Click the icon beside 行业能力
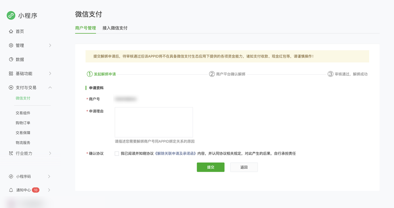 click(x=11, y=153)
